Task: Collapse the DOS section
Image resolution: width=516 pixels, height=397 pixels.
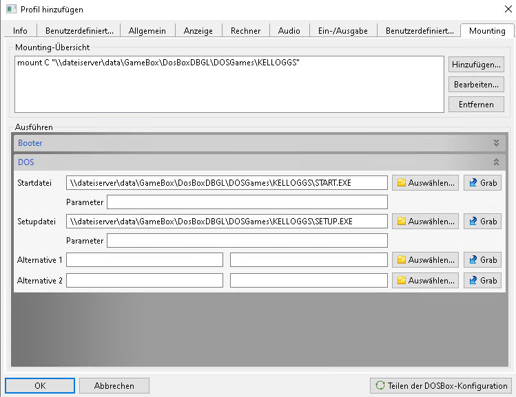Action: (496, 162)
